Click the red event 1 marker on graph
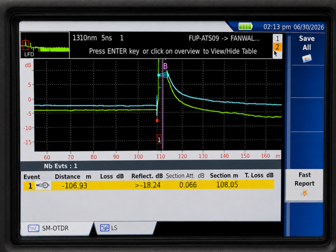 (159, 139)
